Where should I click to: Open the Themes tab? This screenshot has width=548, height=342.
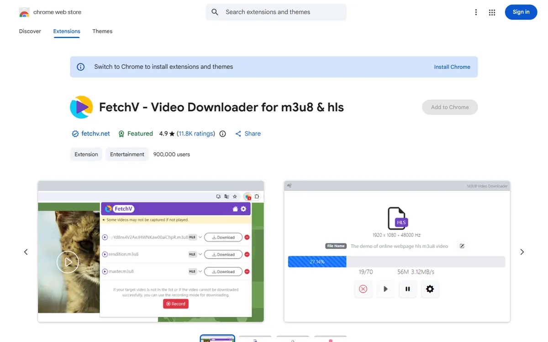tap(102, 31)
